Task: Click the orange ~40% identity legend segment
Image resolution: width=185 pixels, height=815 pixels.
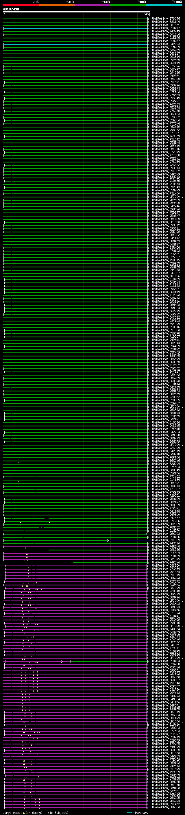Action: [x=57, y=5]
